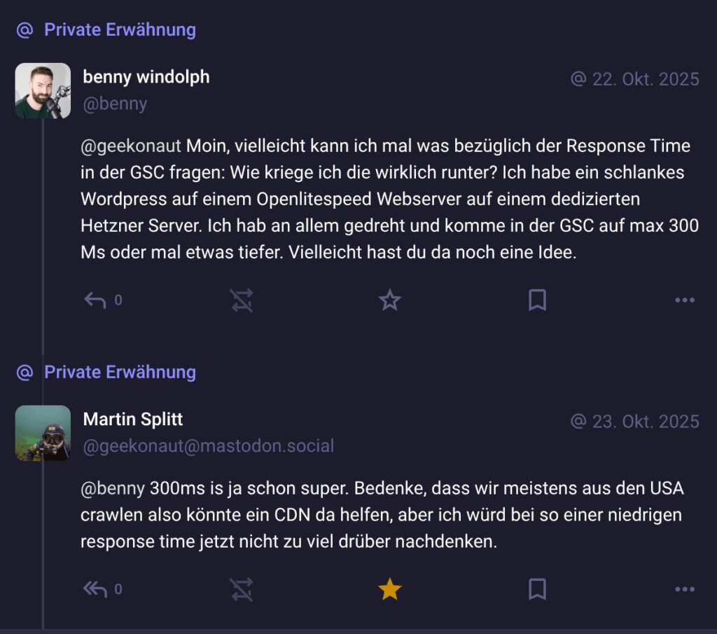
Task: Click the @geekonaut@mastodon.social handle
Action: [x=208, y=446]
